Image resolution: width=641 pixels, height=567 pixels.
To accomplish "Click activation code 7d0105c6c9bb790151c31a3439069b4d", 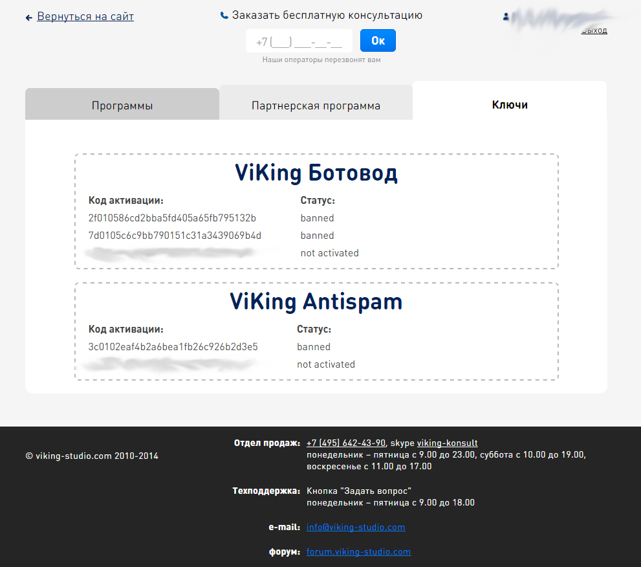I will pyautogui.click(x=175, y=236).
